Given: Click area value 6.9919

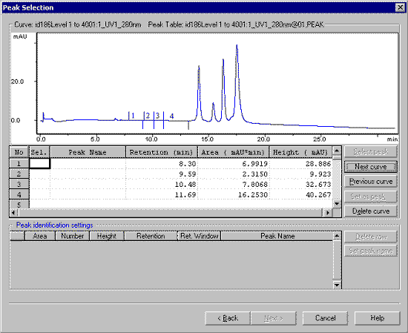Looking at the screenshot, I should (x=254, y=164).
